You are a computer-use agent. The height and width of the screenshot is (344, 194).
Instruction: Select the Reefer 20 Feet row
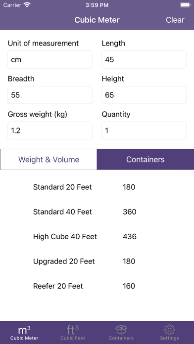(x=97, y=286)
